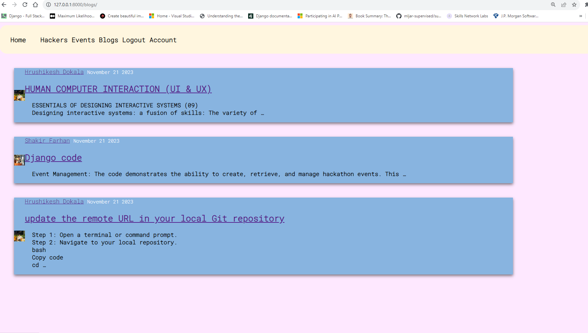
Task: Go to Home in site navigation
Action: (x=18, y=40)
